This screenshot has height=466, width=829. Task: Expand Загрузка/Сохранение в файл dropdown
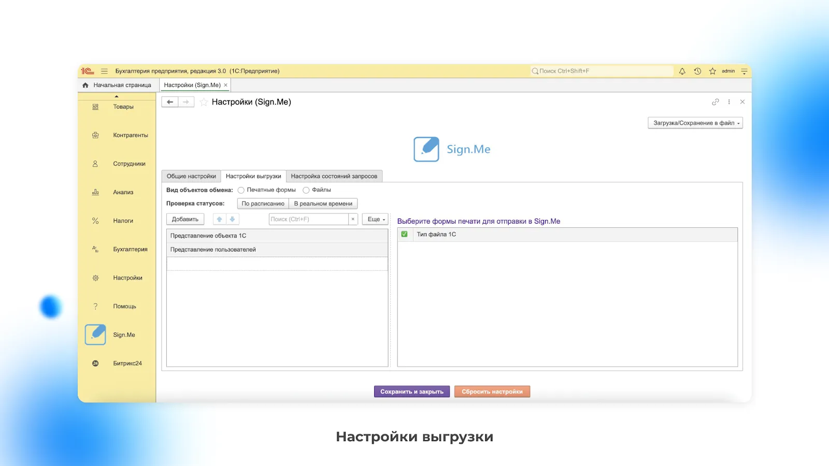pos(695,123)
